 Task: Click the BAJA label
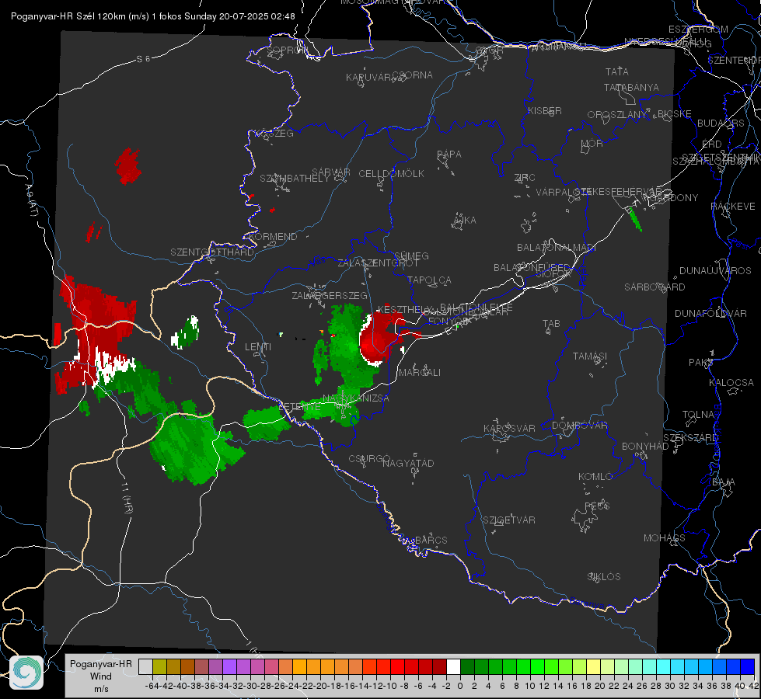click(x=724, y=482)
